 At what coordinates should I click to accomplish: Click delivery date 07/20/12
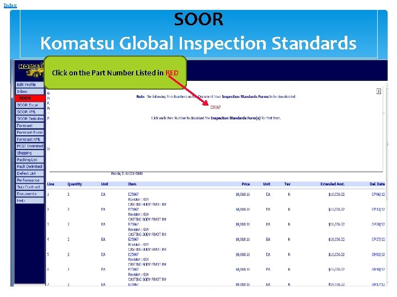[378, 224]
